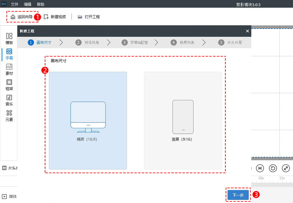Open the 框架 sidebar panel
The height and width of the screenshot is (203, 293).
click(9, 85)
